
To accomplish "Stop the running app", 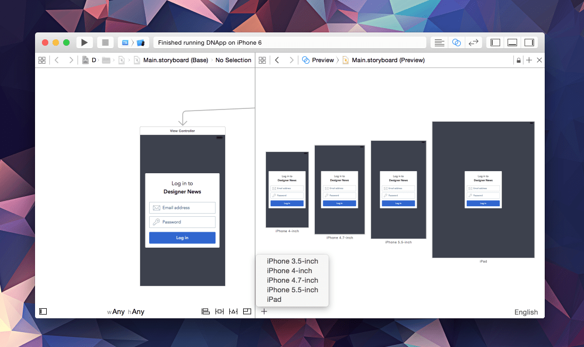I will [106, 43].
